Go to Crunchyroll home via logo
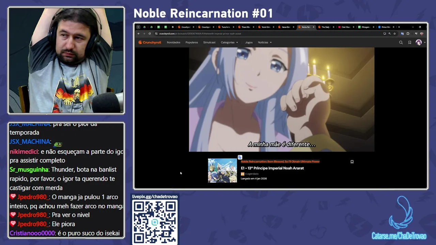Viewport: 436px width, 245px height. 150,43
